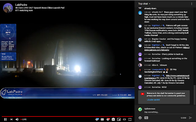Click SomeOne's 'Hi Ed' message

coord(164,87)
